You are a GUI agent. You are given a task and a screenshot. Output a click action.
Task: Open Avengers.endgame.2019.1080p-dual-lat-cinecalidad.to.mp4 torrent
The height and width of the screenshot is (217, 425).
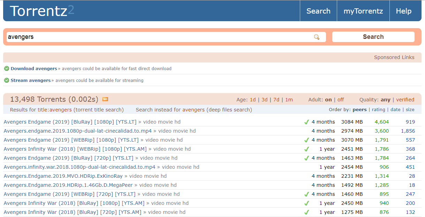click(x=78, y=131)
